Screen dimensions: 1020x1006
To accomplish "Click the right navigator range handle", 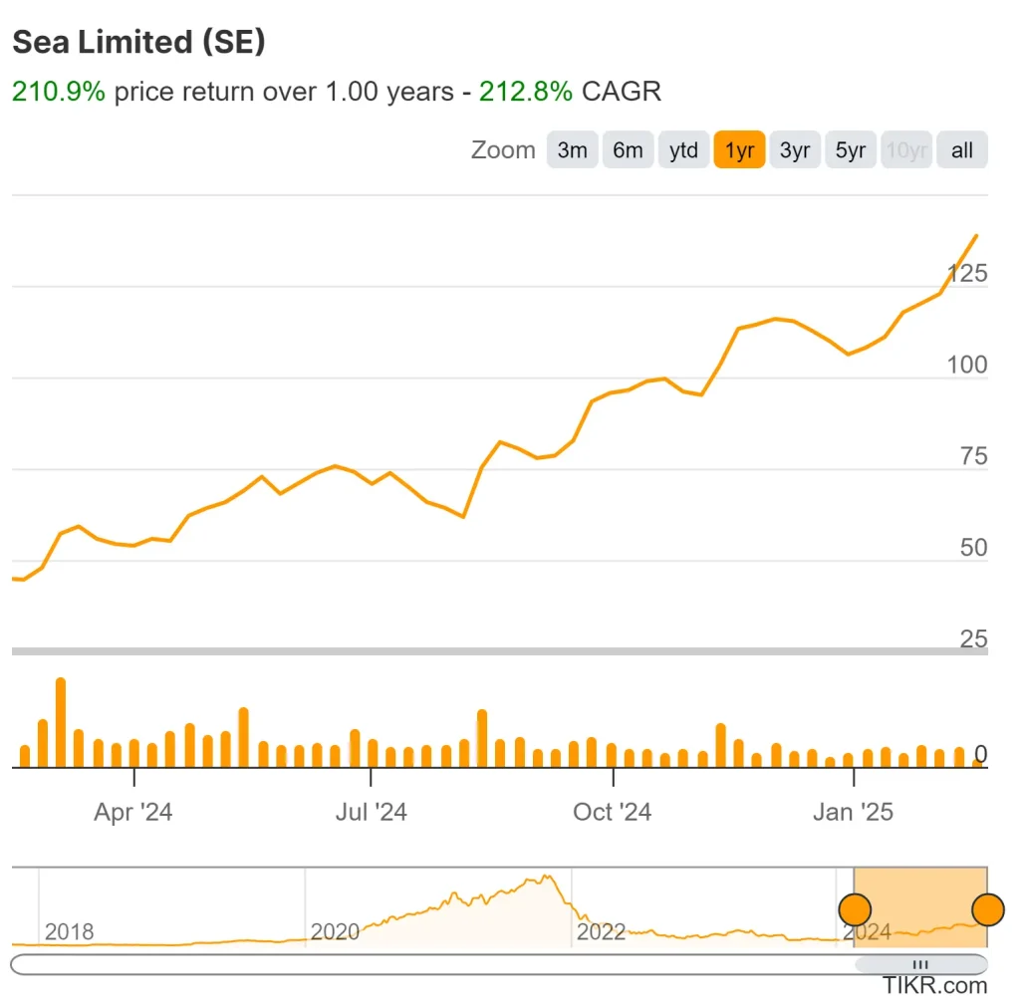I will coord(988,909).
